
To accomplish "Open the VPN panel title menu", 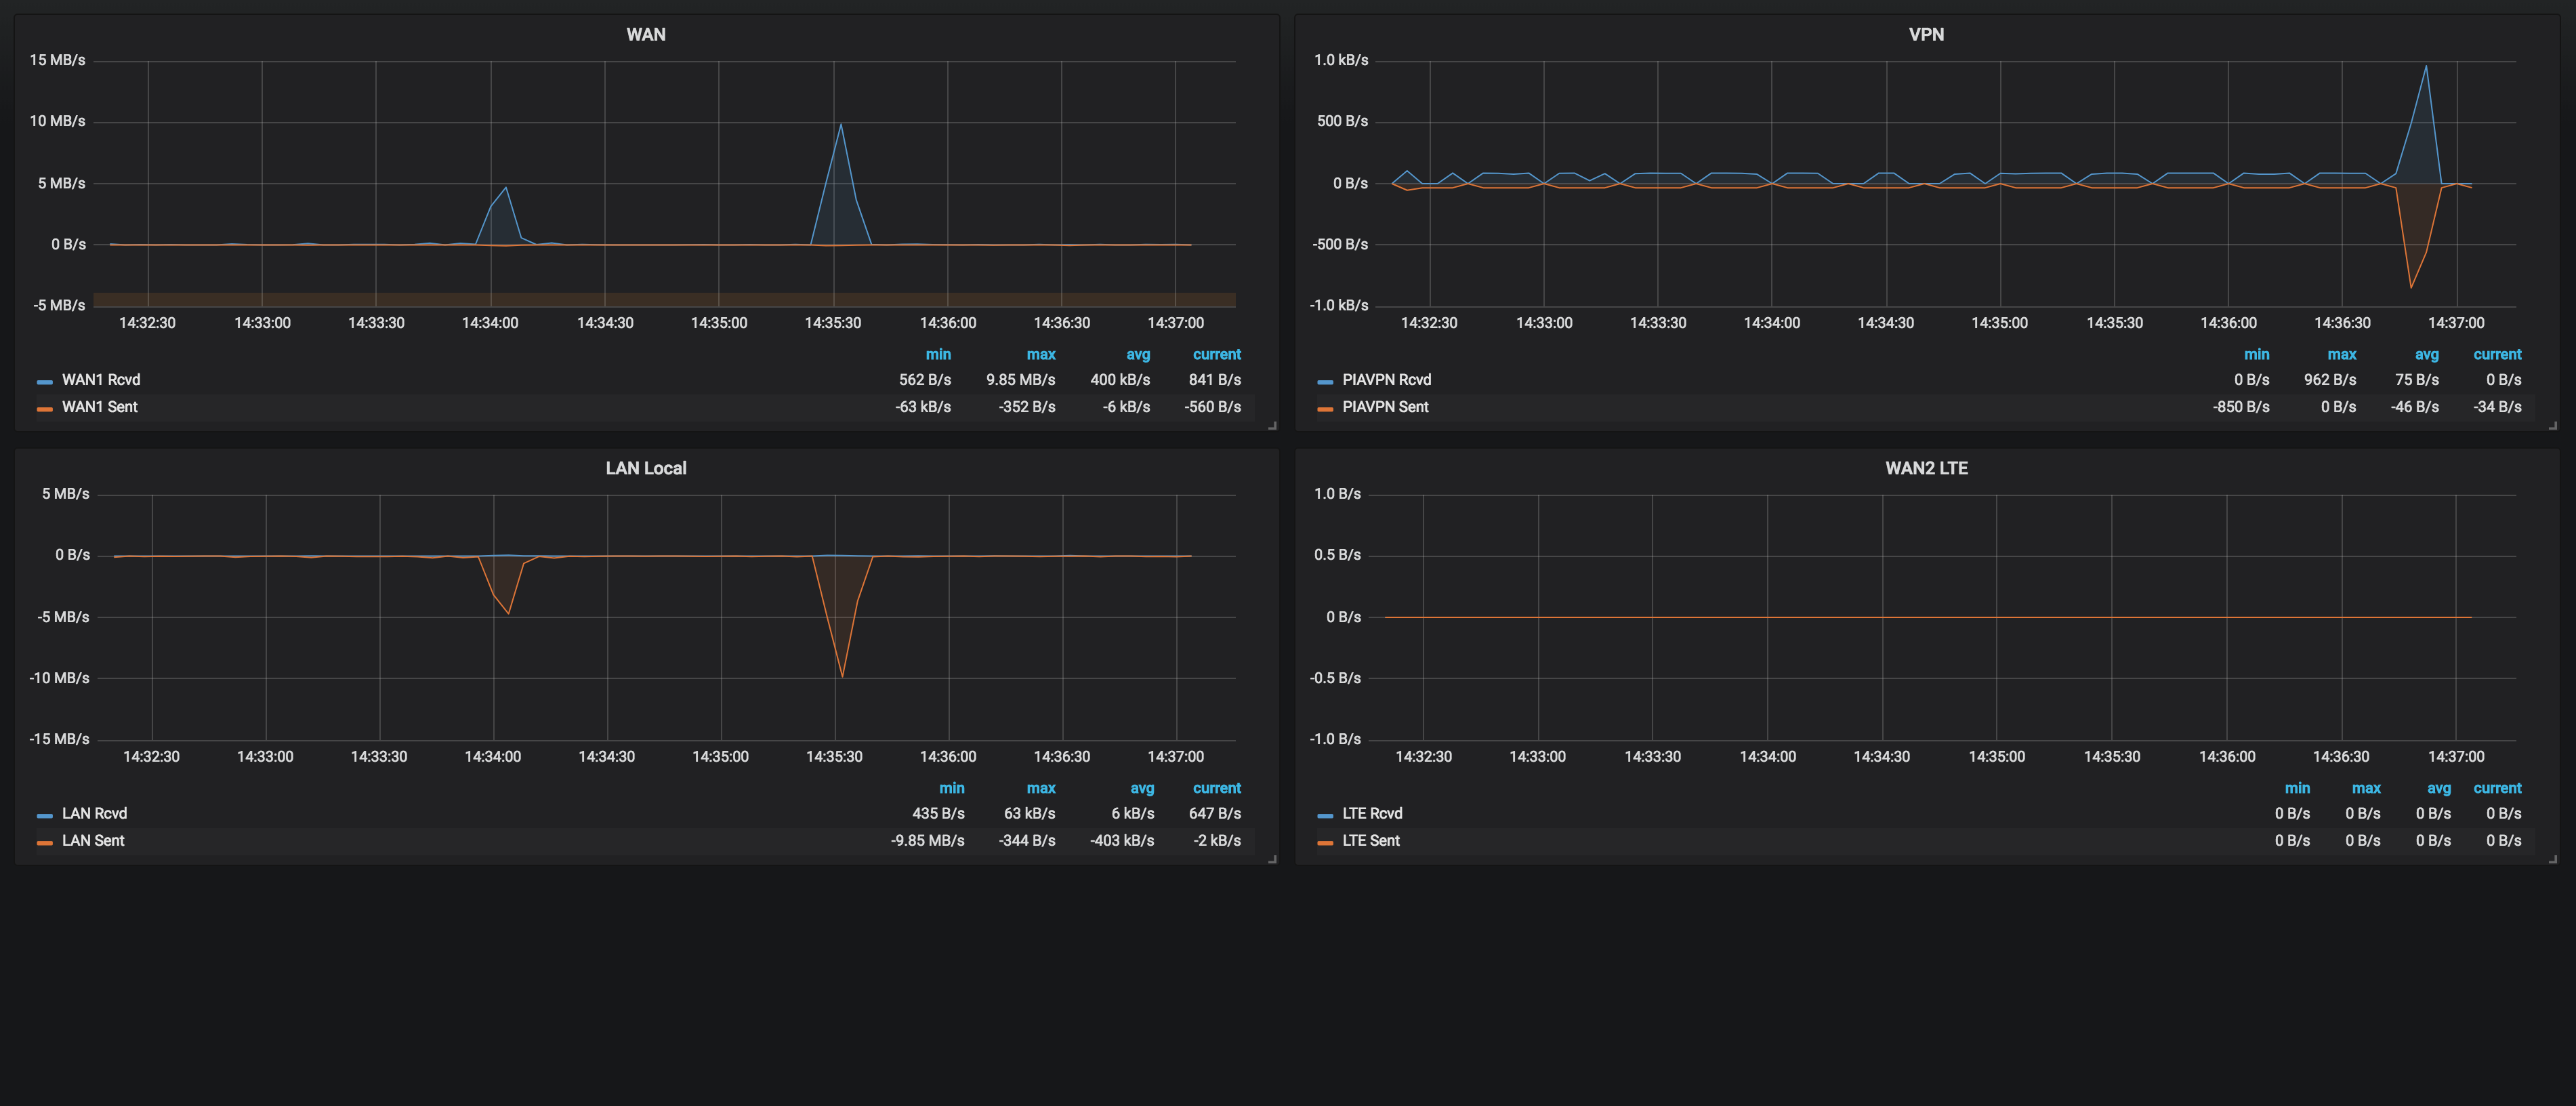I will point(1926,34).
